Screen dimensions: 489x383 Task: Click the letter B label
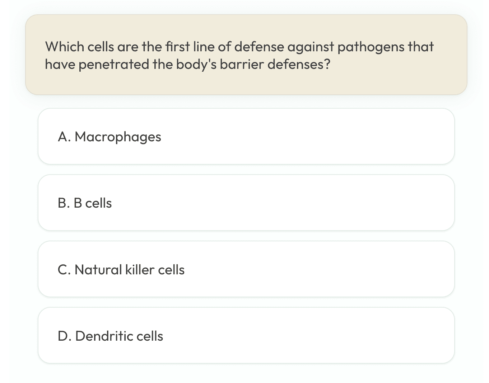(x=63, y=203)
